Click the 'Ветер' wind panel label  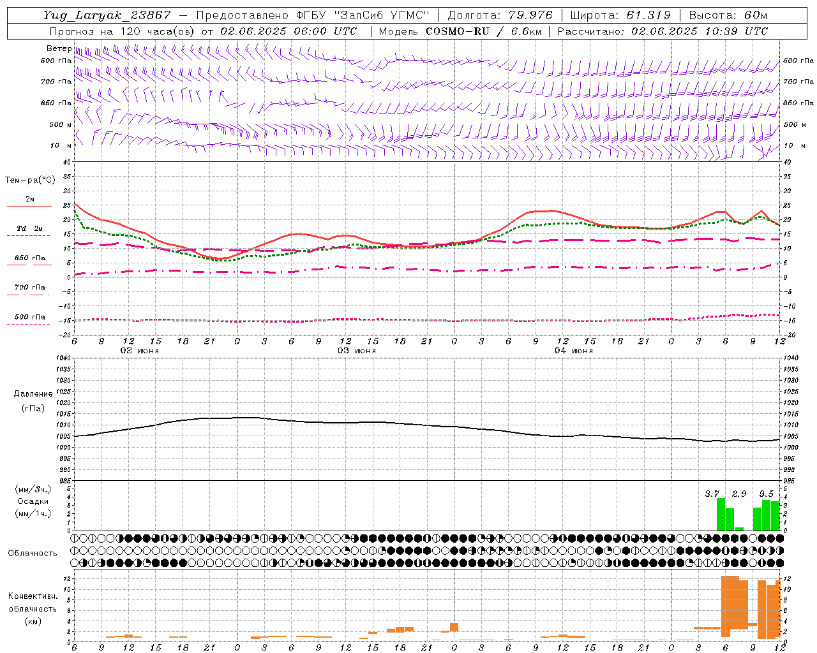pos(59,48)
